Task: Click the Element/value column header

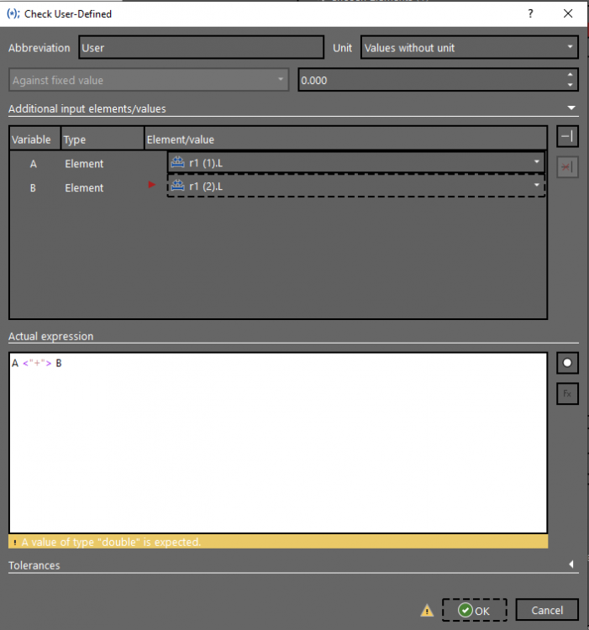Action: (345, 139)
